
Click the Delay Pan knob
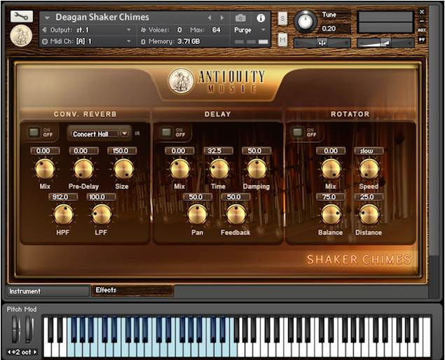[x=197, y=215]
